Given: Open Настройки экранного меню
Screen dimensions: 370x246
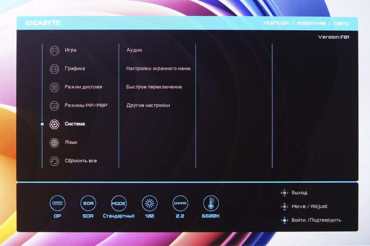Looking at the screenshot, I should pos(158,69).
